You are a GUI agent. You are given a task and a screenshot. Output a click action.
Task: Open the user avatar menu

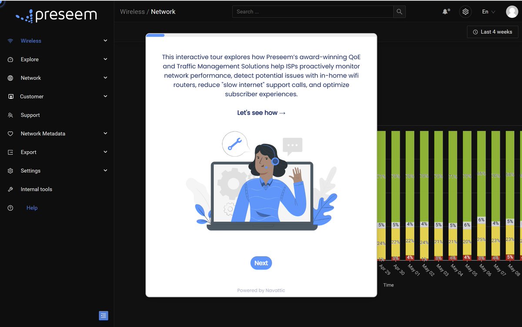(x=512, y=12)
